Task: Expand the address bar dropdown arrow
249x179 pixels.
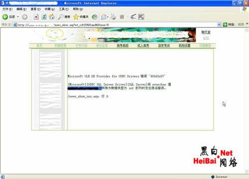Action: coord(219,25)
